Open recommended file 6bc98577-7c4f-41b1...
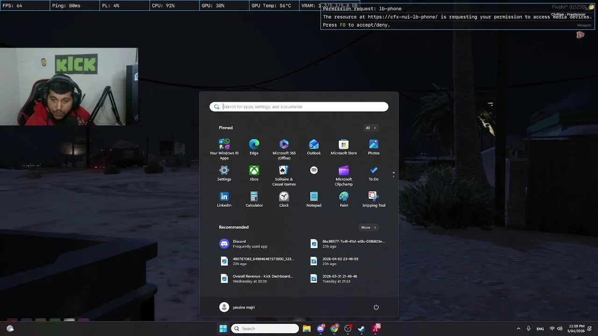 [x=348, y=244]
